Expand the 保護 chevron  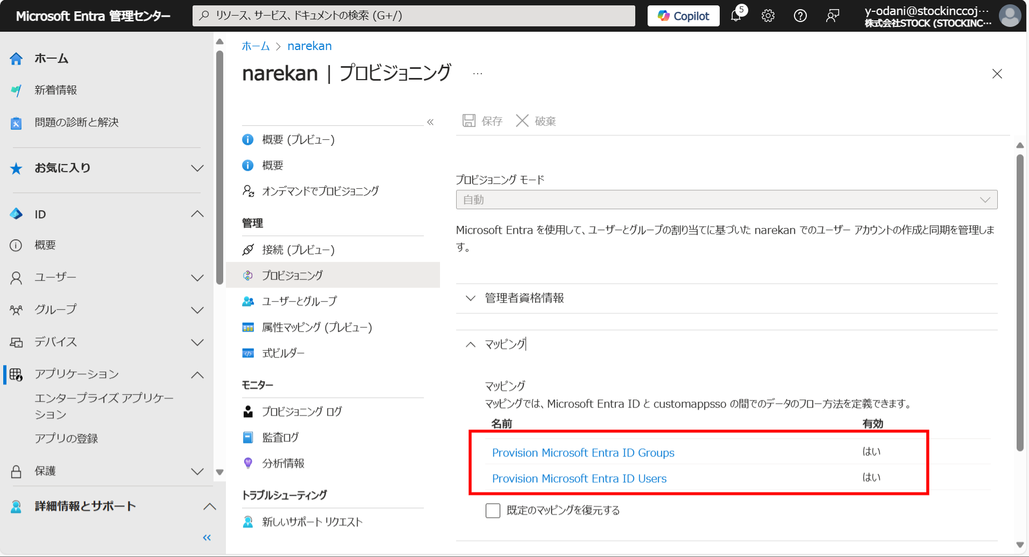click(197, 472)
